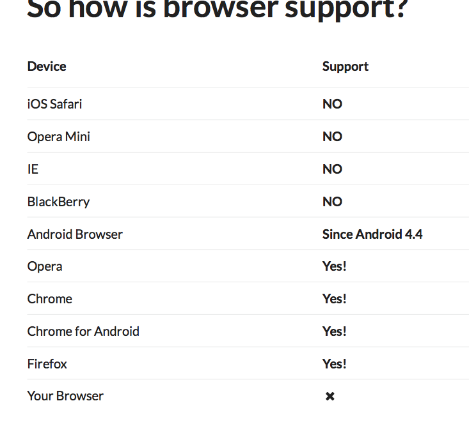Click the Chrome device name
Image resolution: width=469 pixels, height=424 pixels.
[x=50, y=299]
